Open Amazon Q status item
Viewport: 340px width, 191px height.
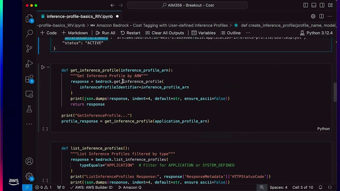point(130,187)
